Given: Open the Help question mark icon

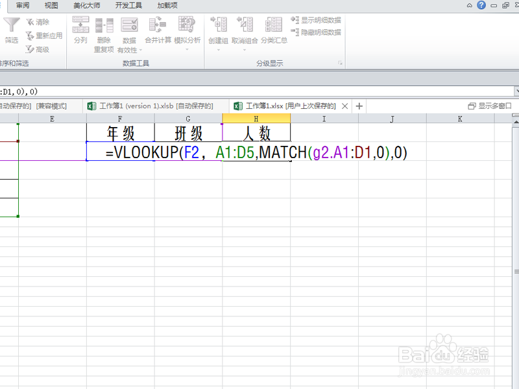Looking at the screenshot, I should (481, 5).
